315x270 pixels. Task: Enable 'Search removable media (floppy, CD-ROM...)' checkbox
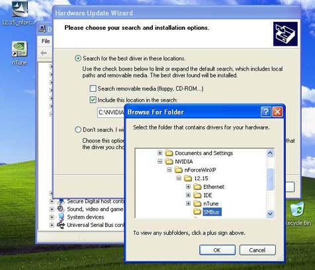[93, 88]
